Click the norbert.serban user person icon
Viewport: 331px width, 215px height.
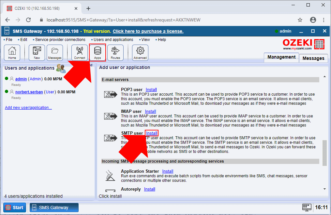pyautogui.click(x=12, y=92)
